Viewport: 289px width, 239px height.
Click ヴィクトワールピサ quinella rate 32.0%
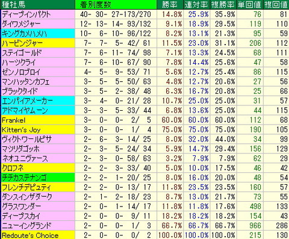[x=199, y=140]
